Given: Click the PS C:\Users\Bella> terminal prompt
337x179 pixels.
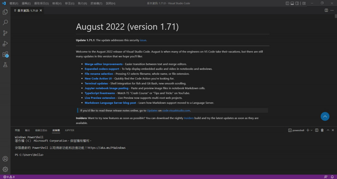Looking at the screenshot, I should coord(29,155).
